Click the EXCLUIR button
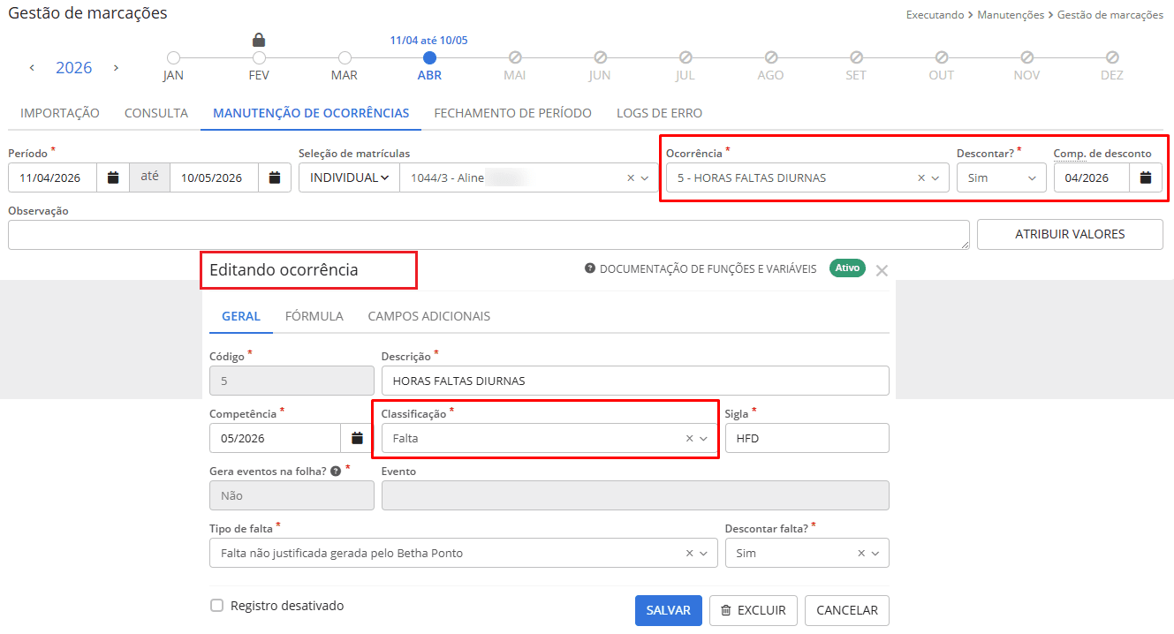This screenshot has width=1174, height=634. coord(754,610)
